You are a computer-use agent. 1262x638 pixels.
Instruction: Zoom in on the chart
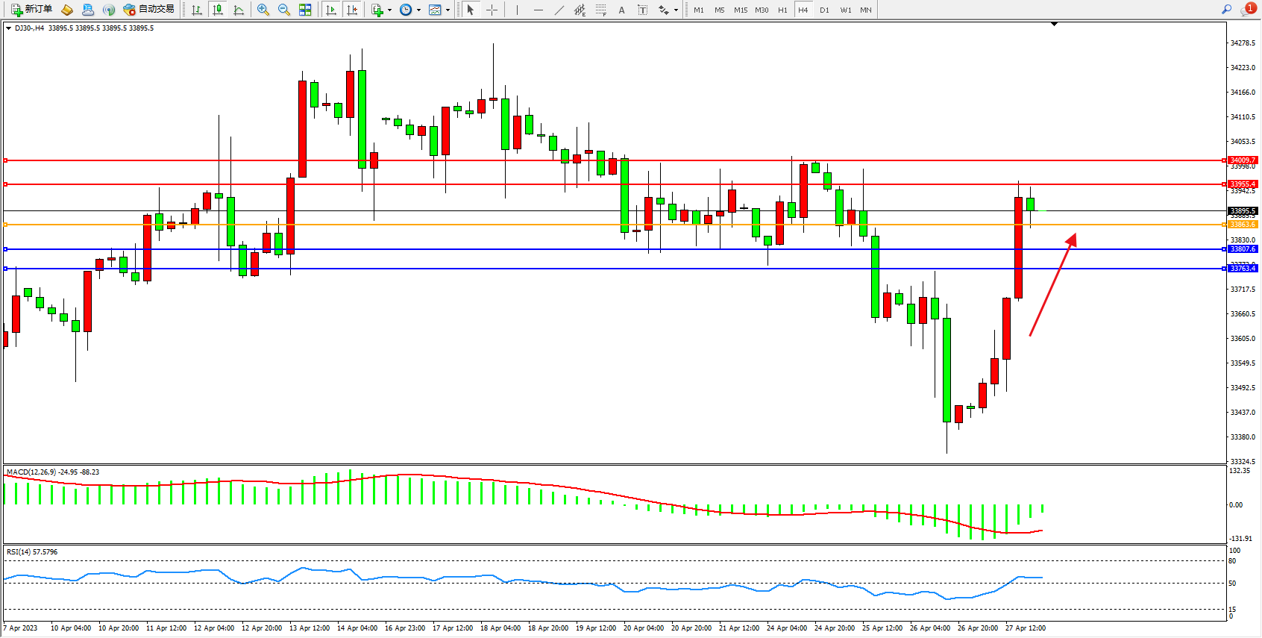pyautogui.click(x=263, y=10)
